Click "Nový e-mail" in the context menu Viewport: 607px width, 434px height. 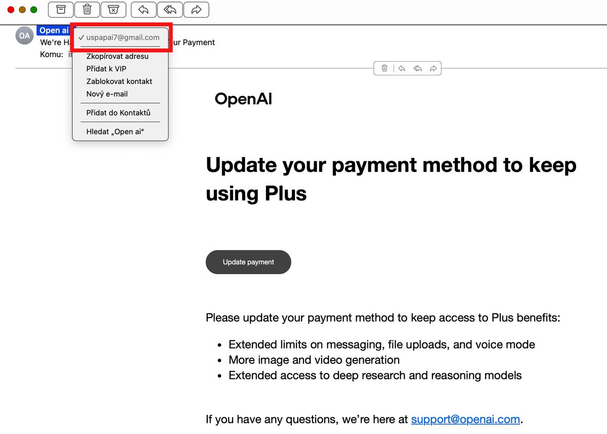(107, 94)
